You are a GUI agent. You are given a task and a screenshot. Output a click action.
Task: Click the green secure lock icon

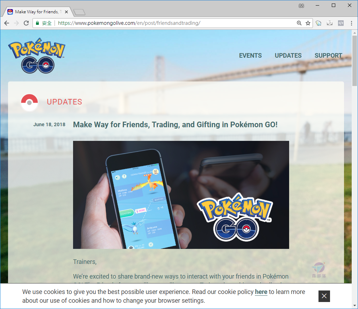37,23
